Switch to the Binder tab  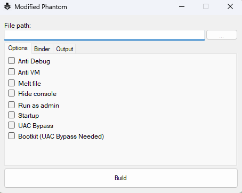[x=42, y=49]
